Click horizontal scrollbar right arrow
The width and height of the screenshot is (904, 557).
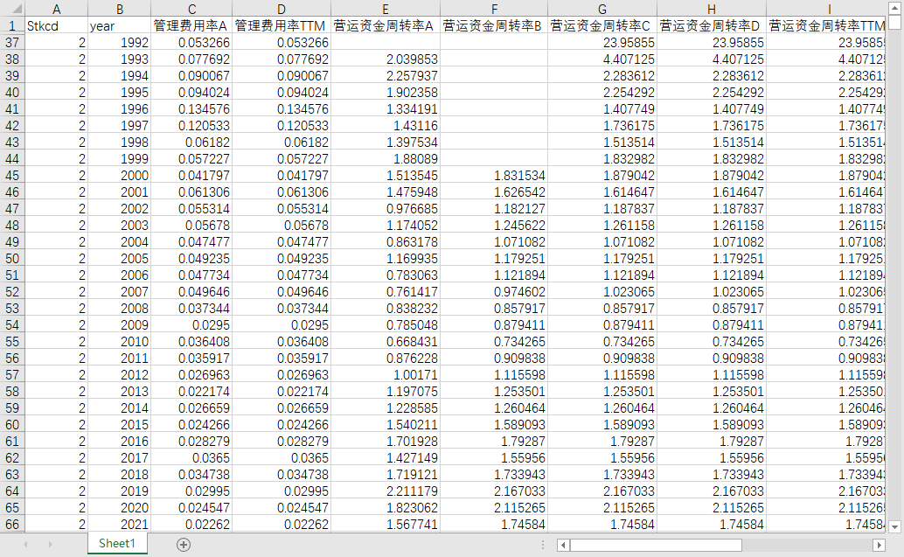(x=879, y=545)
